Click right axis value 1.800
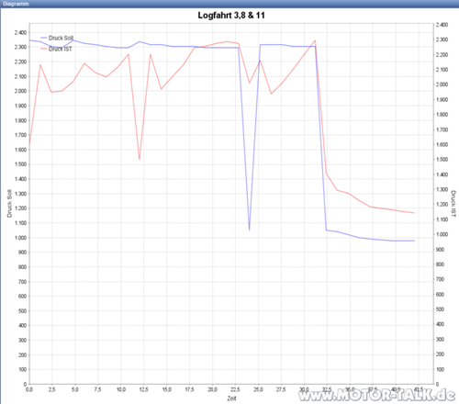The width and height of the screenshot is (459, 404). pos(442,115)
